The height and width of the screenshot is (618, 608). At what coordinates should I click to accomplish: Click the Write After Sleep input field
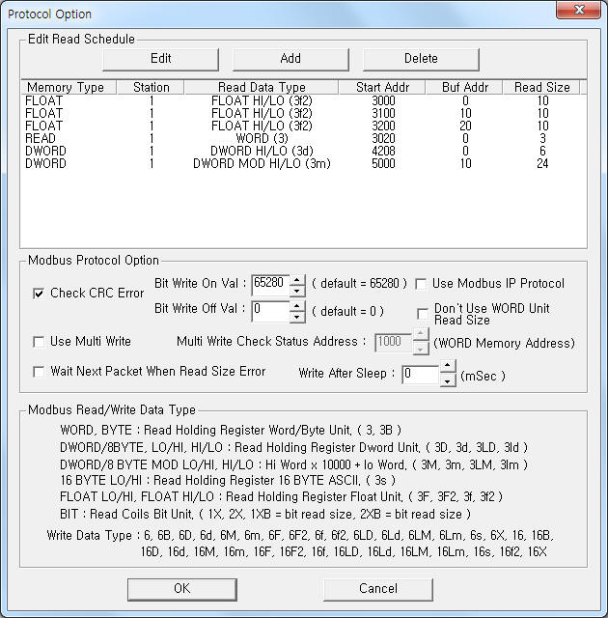point(421,375)
